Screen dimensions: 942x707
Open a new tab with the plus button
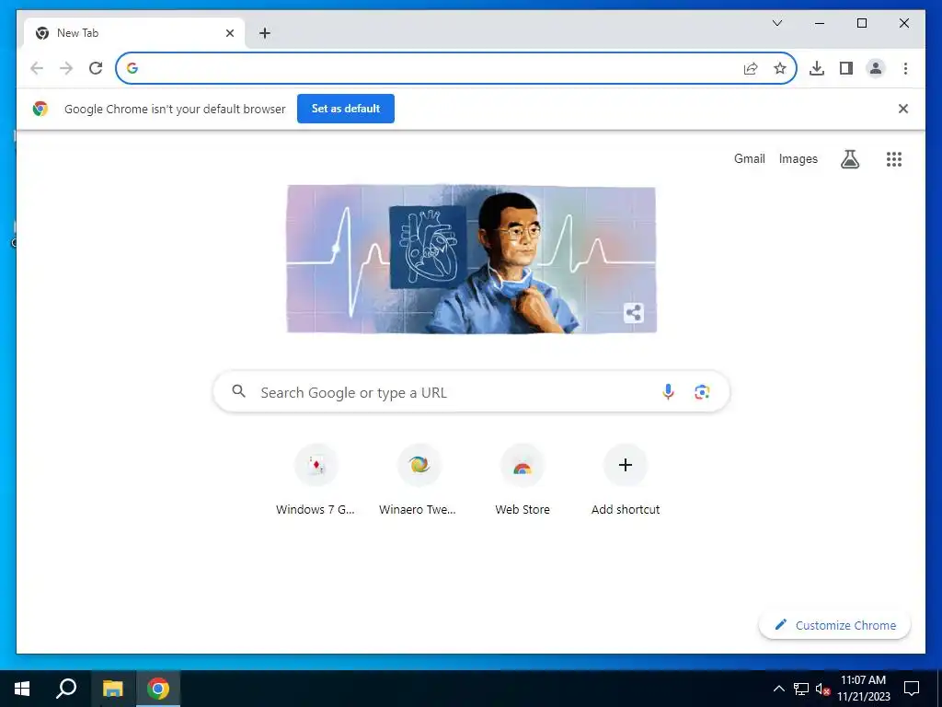point(264,33)
